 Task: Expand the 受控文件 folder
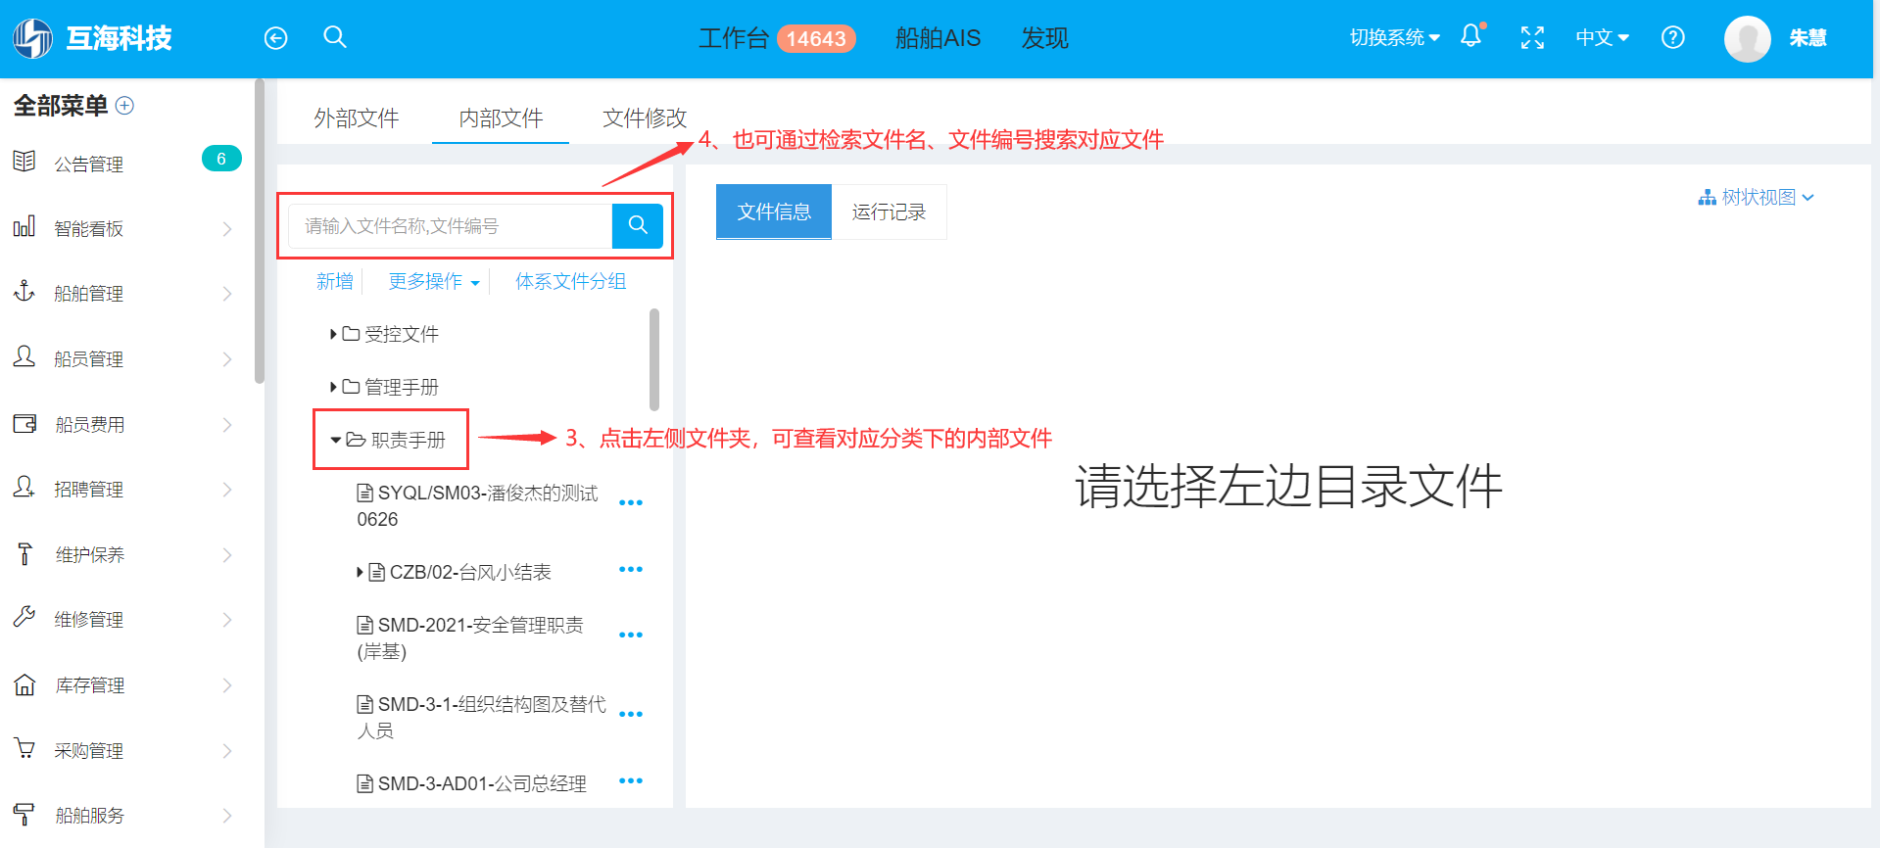[x=333, y=334]
